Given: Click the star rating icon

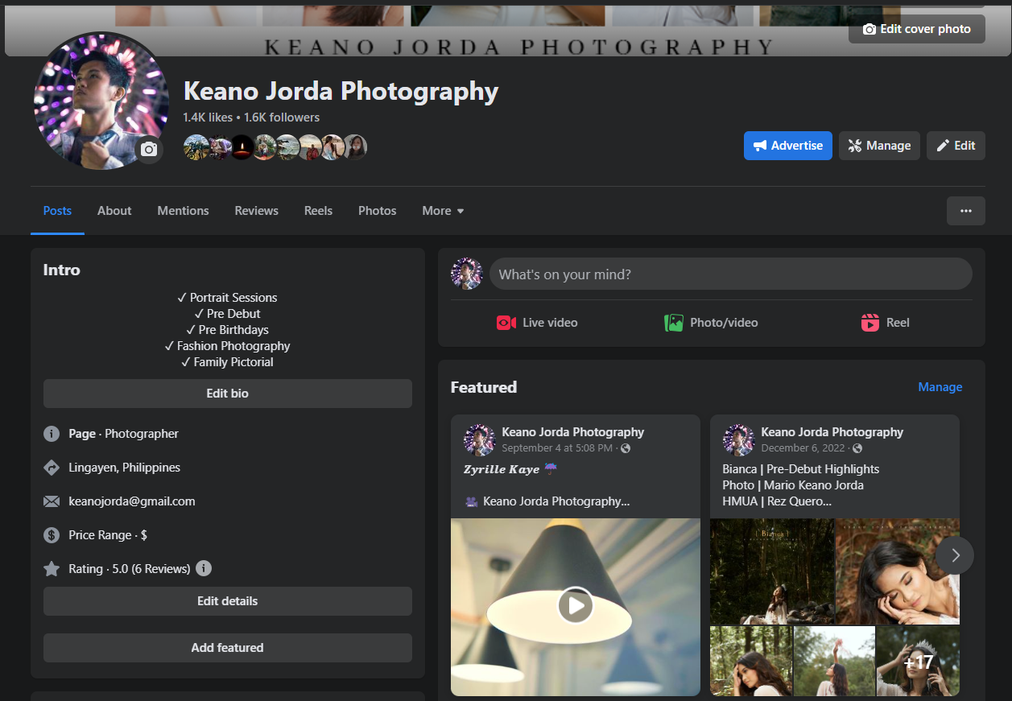Looking at the screenshot, I should point(52,569).
